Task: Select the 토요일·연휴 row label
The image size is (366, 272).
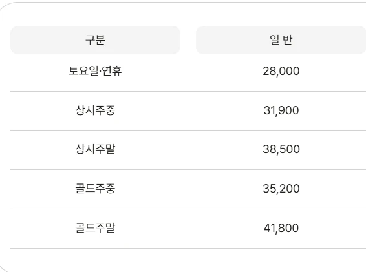Action: click(95, 70)
